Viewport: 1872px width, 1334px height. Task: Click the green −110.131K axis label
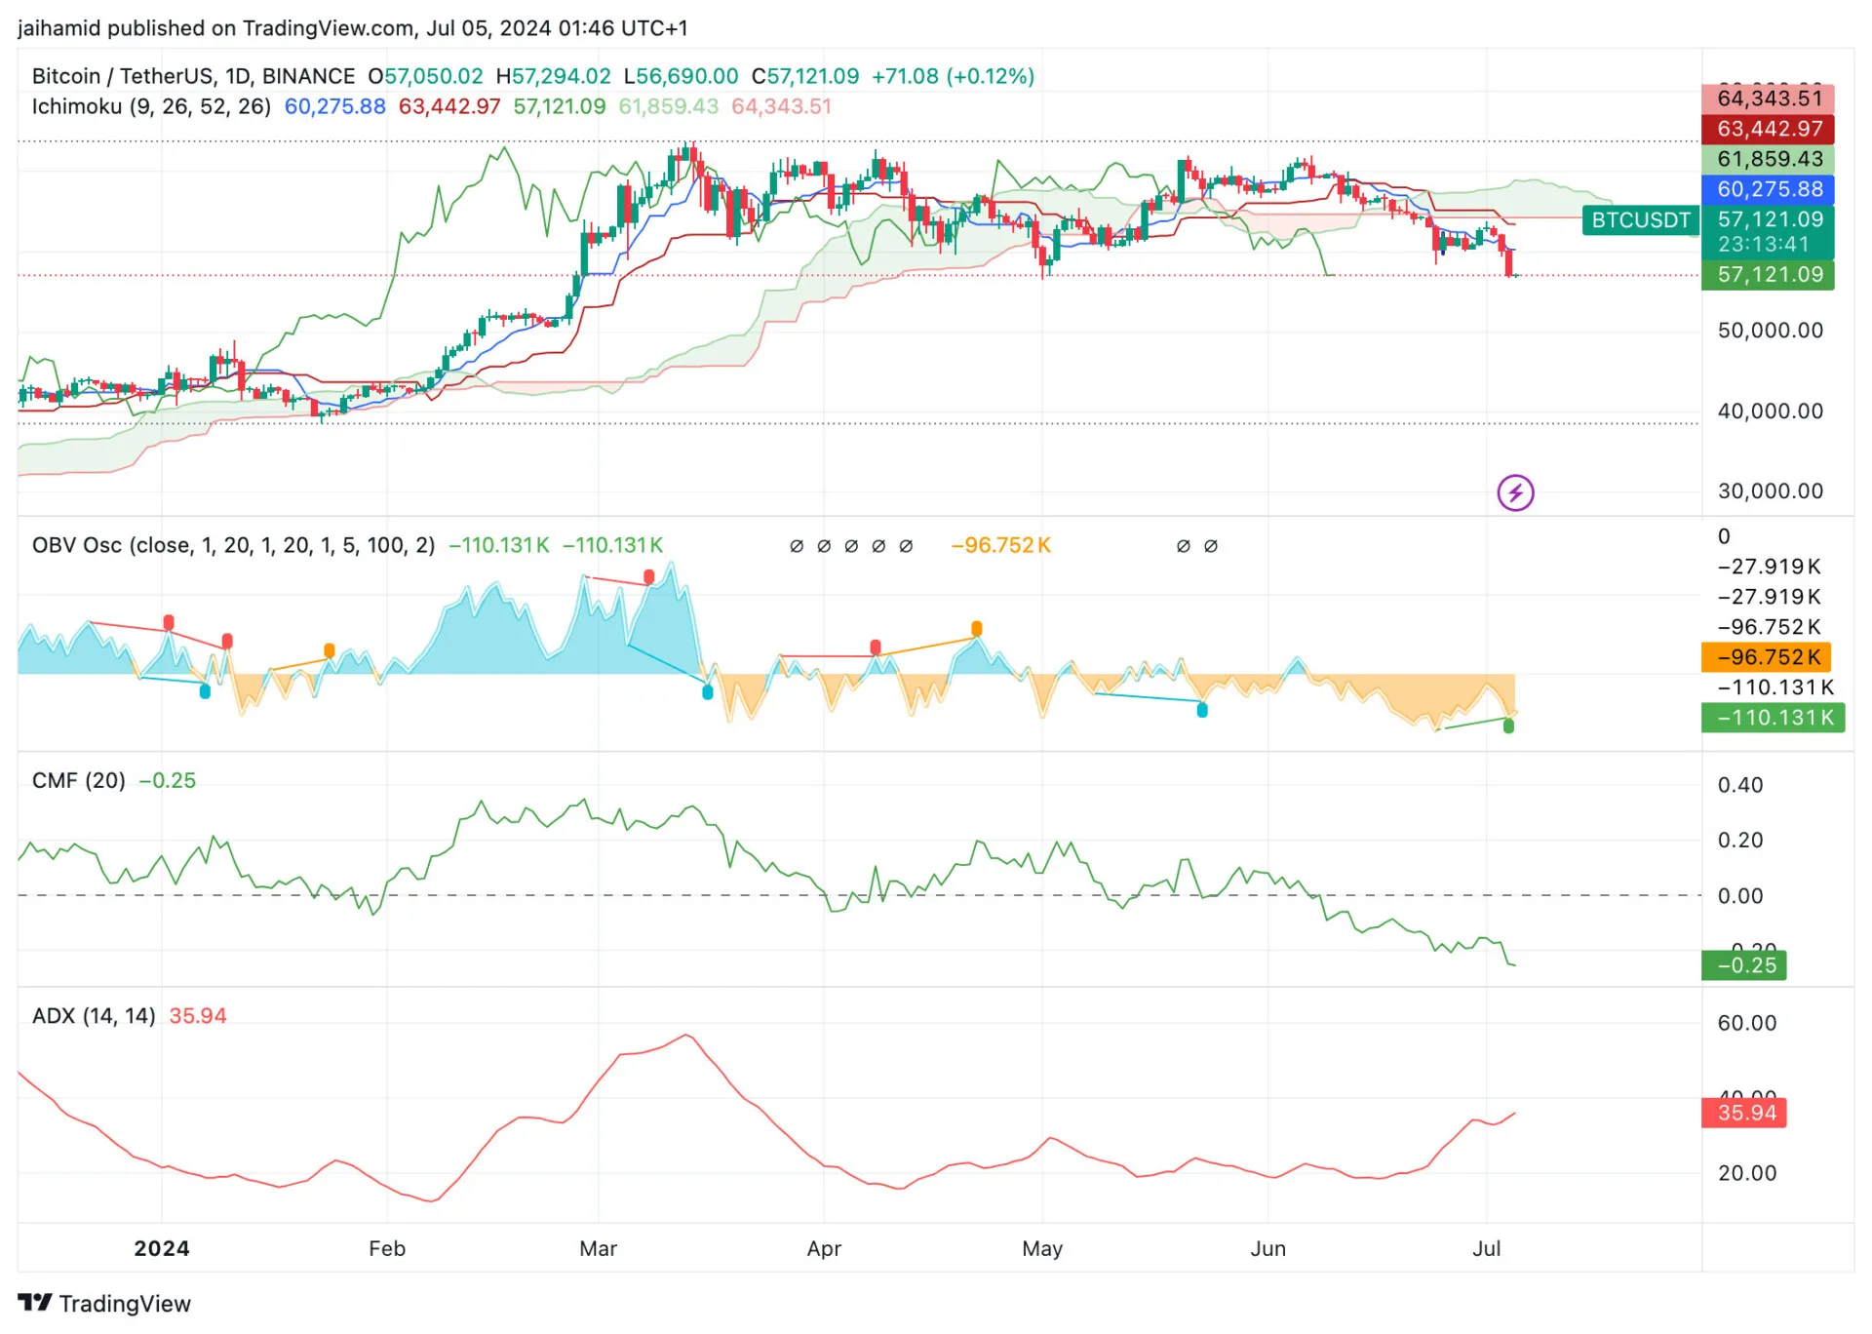pos(1773,718)
